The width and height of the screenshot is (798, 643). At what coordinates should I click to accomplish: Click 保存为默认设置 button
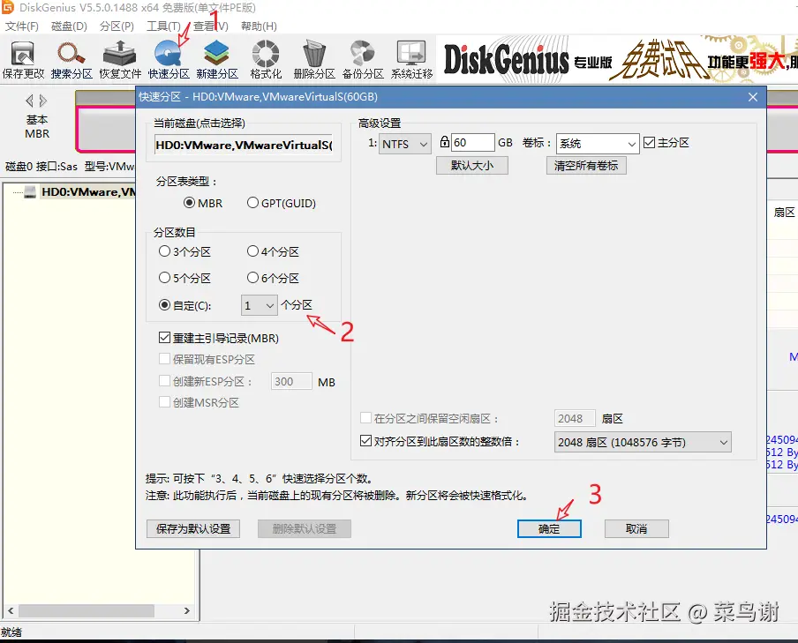coord(193,528)
